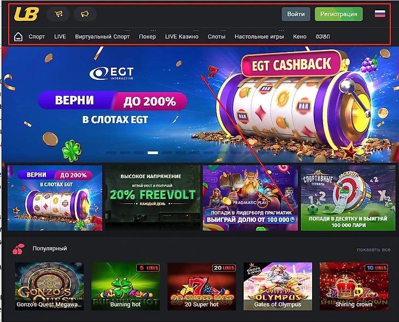Follow the показать все link

373,250
